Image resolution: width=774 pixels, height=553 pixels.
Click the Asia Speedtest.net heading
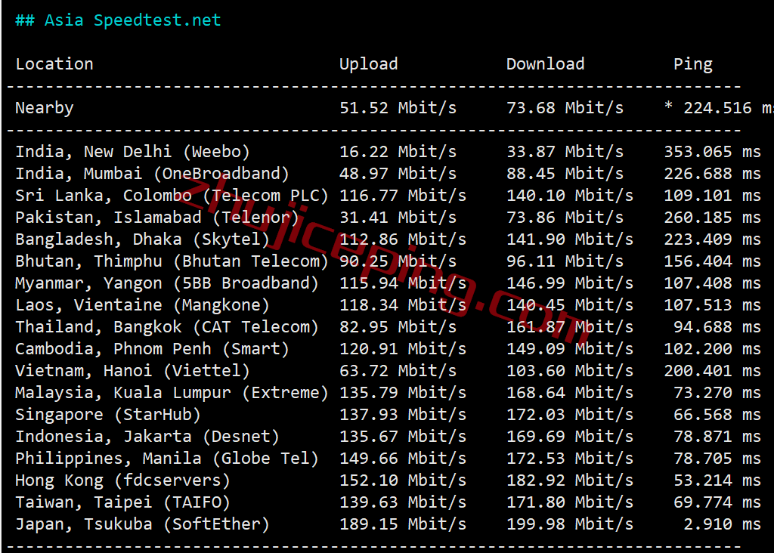[118, 20]
